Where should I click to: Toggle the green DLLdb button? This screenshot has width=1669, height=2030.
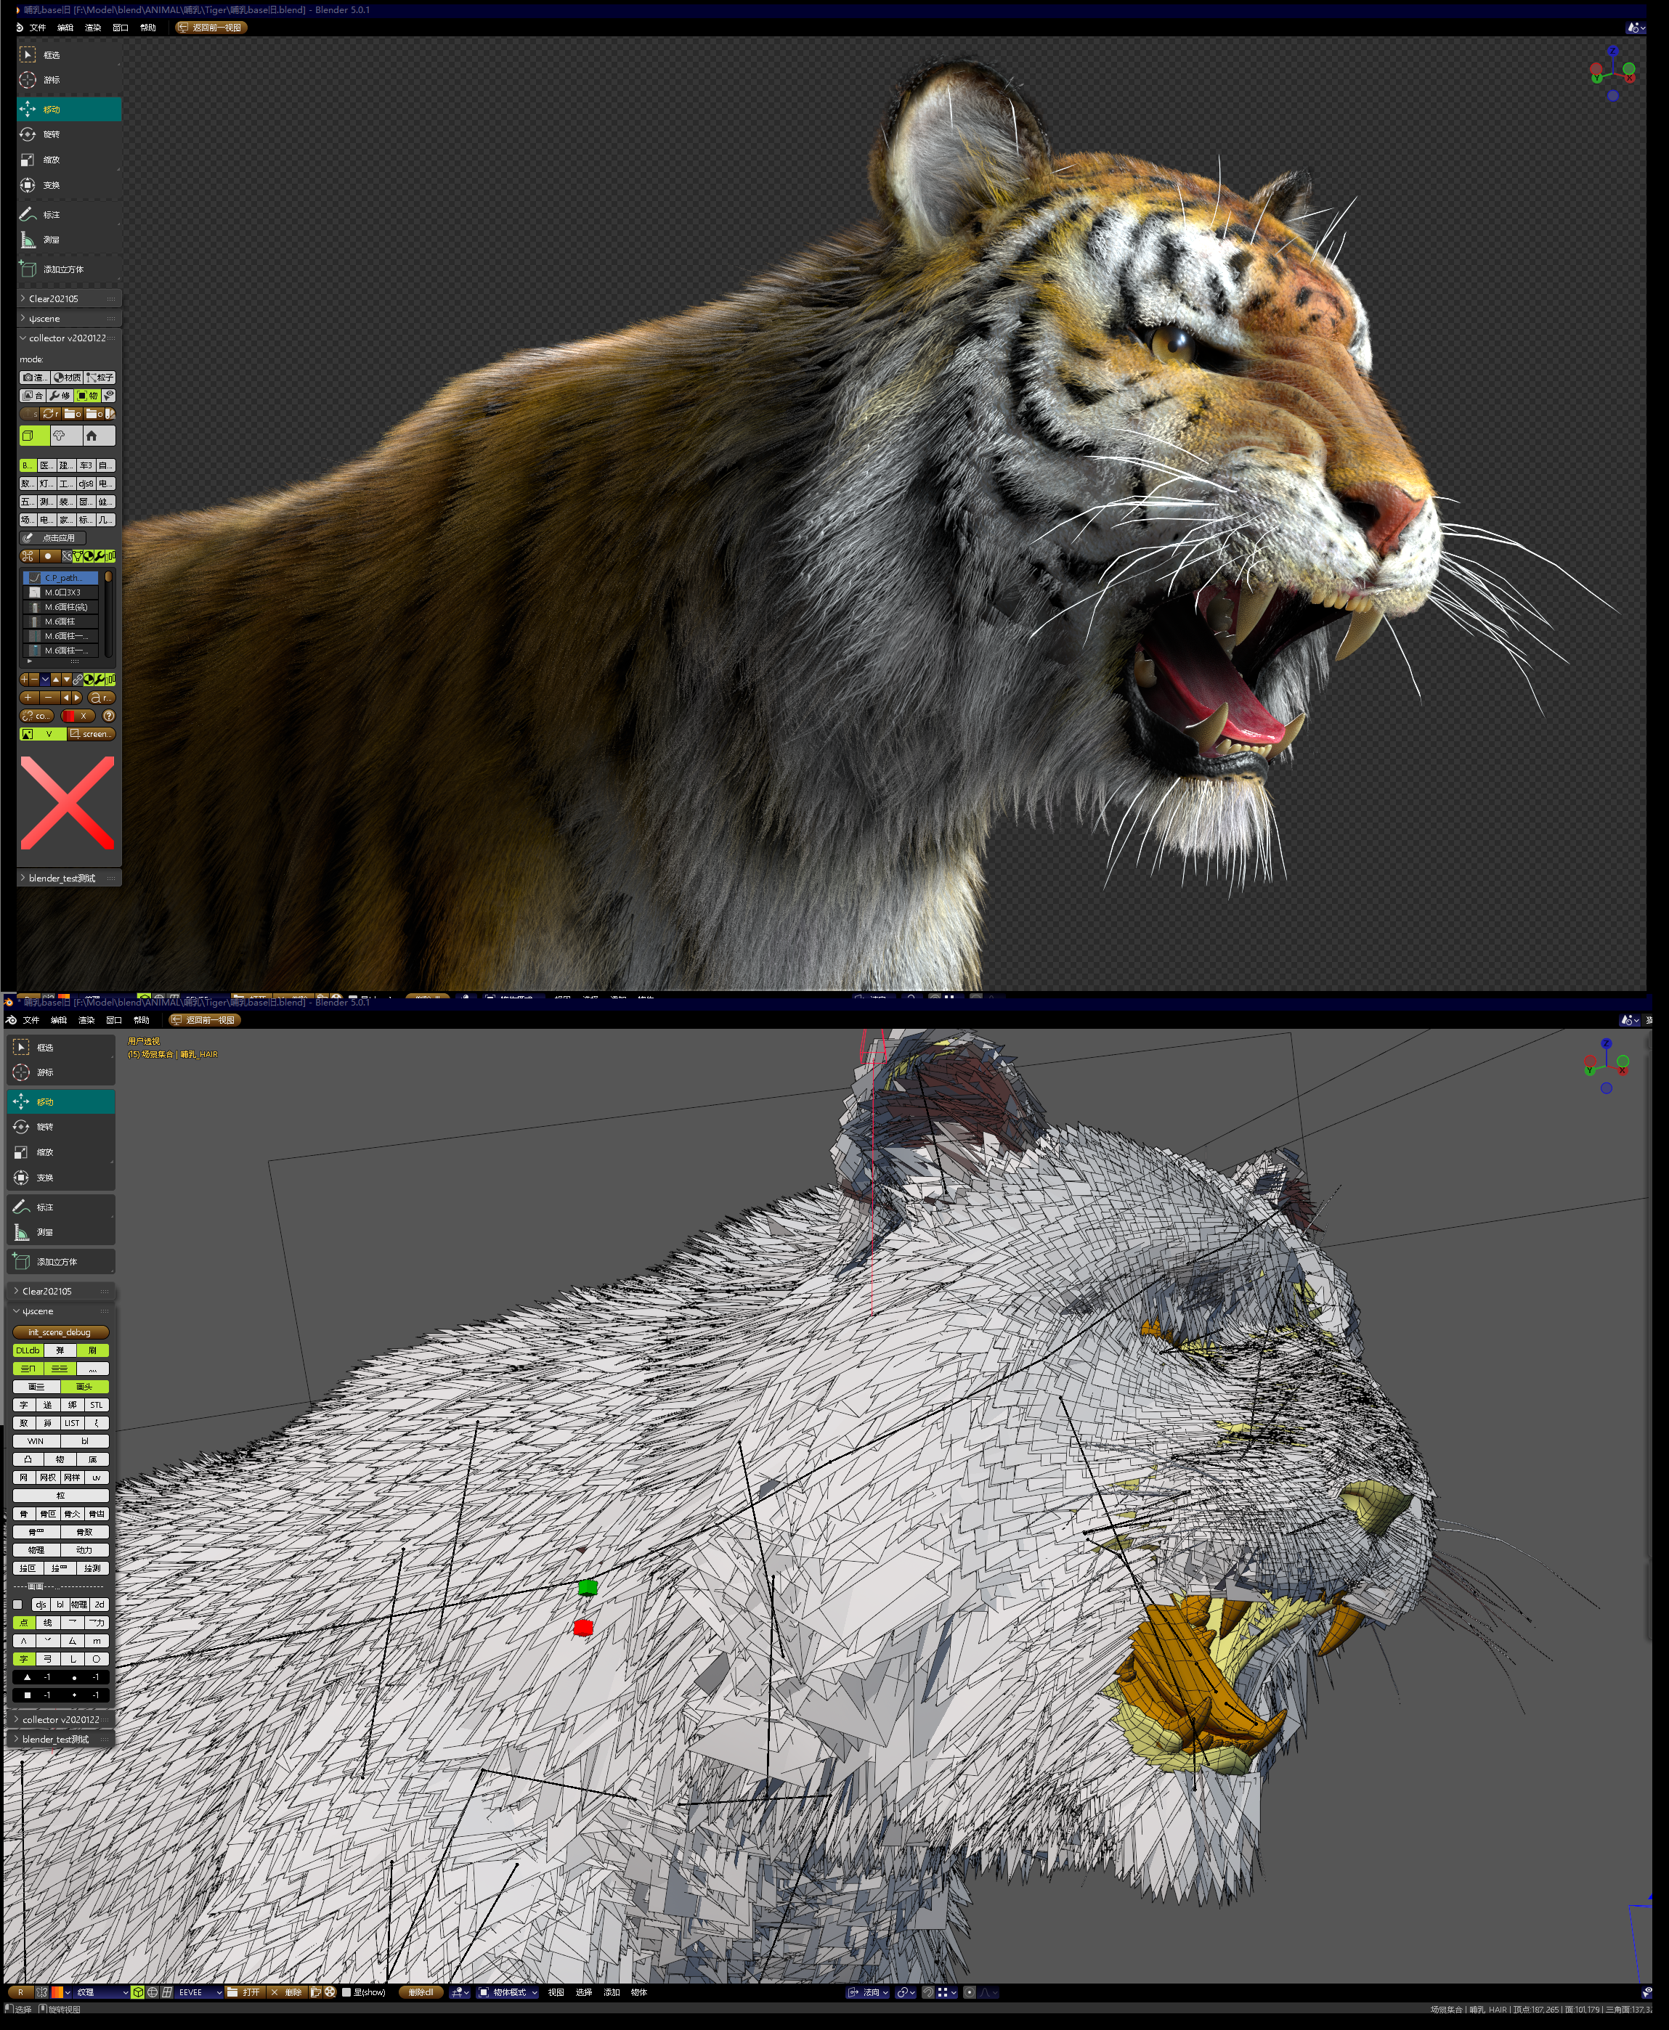tap(28, 1350)
